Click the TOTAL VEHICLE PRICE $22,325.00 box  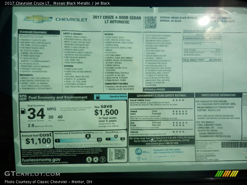pos(202,60)
